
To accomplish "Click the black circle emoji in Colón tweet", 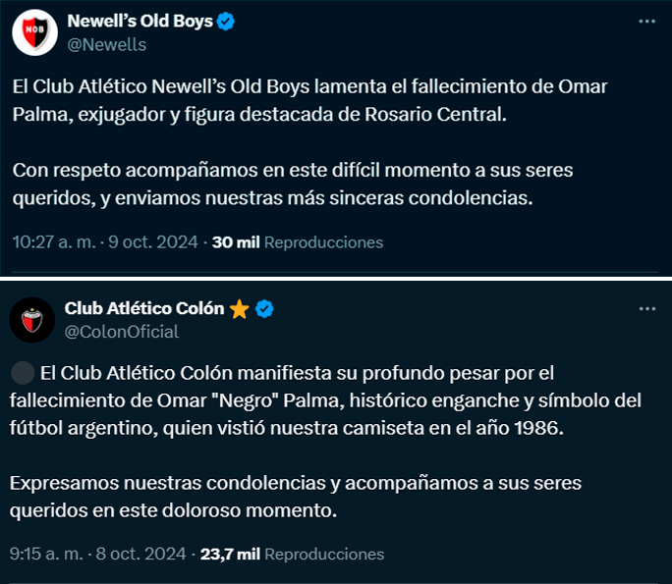I will [x=23, y=373].
